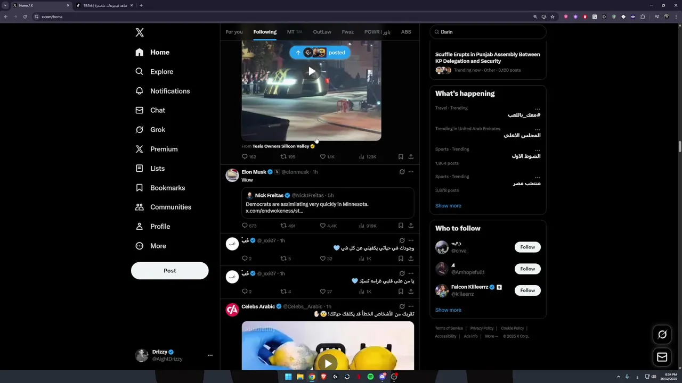Open Grok explain icon on Elon Musk post
This screenshot has width=682, height=383.
(x=402, y=172)
